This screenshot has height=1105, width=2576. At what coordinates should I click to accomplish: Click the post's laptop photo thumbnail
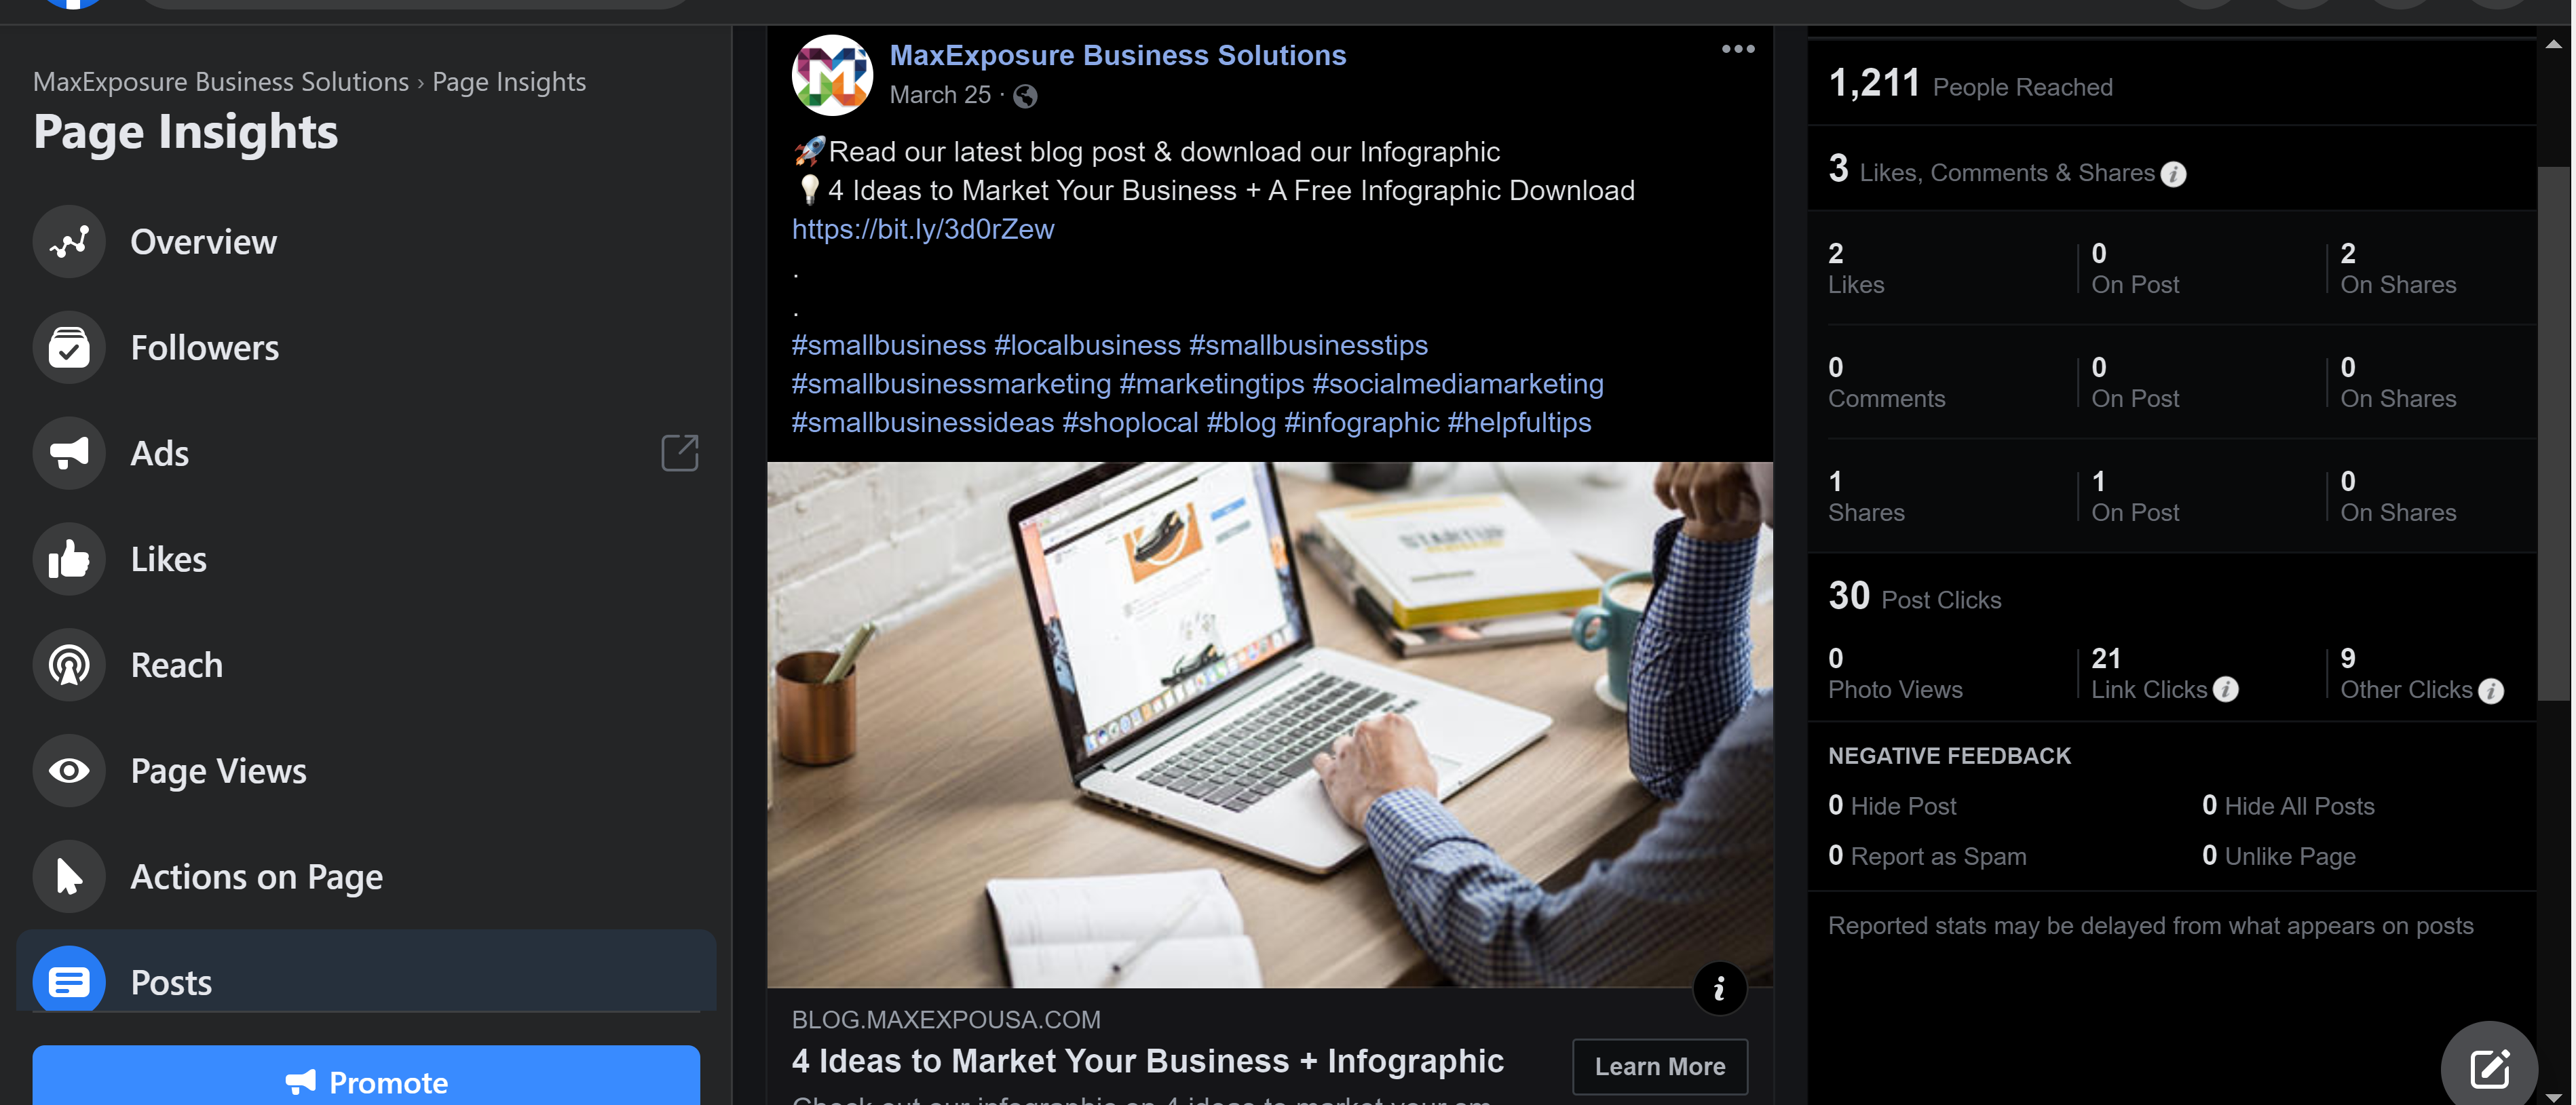(1270, 724)
